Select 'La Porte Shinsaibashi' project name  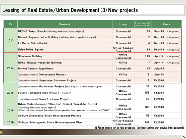tap(33, 43)
